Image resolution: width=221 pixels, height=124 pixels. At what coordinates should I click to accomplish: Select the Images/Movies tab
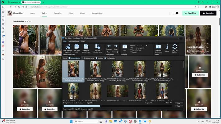point(74,58)
